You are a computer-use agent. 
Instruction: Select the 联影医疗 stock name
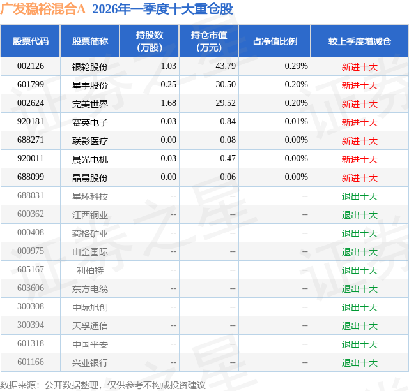click(90, 141)
